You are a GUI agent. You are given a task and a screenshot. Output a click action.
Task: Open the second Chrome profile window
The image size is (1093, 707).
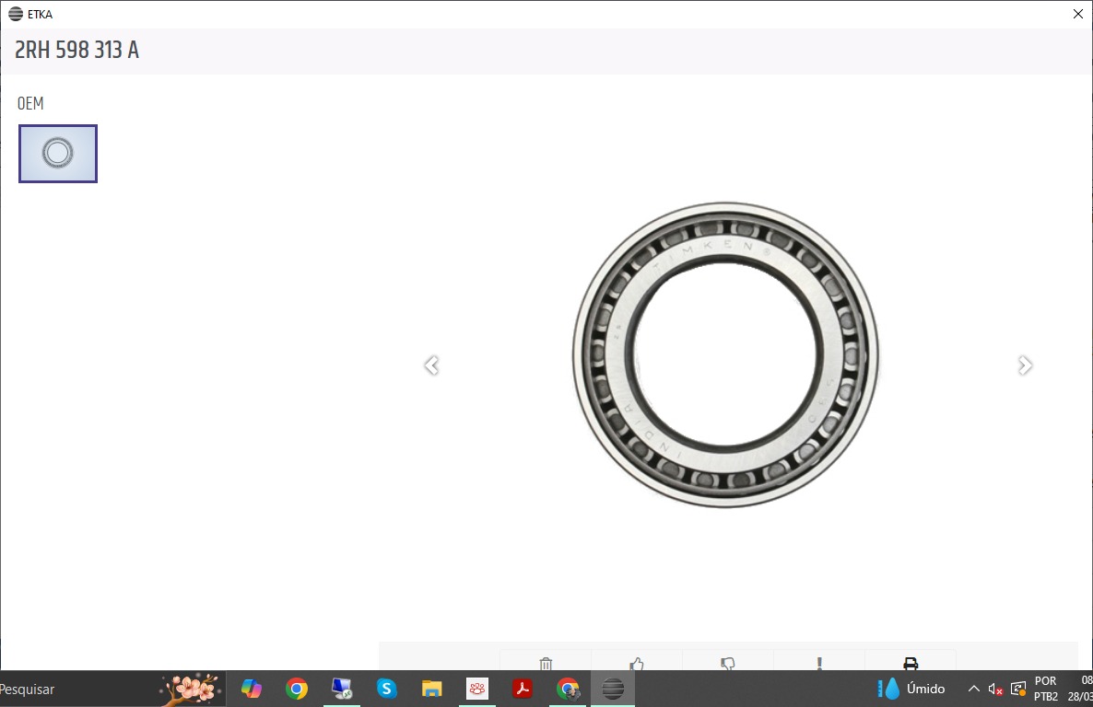(x=568, y=689)
